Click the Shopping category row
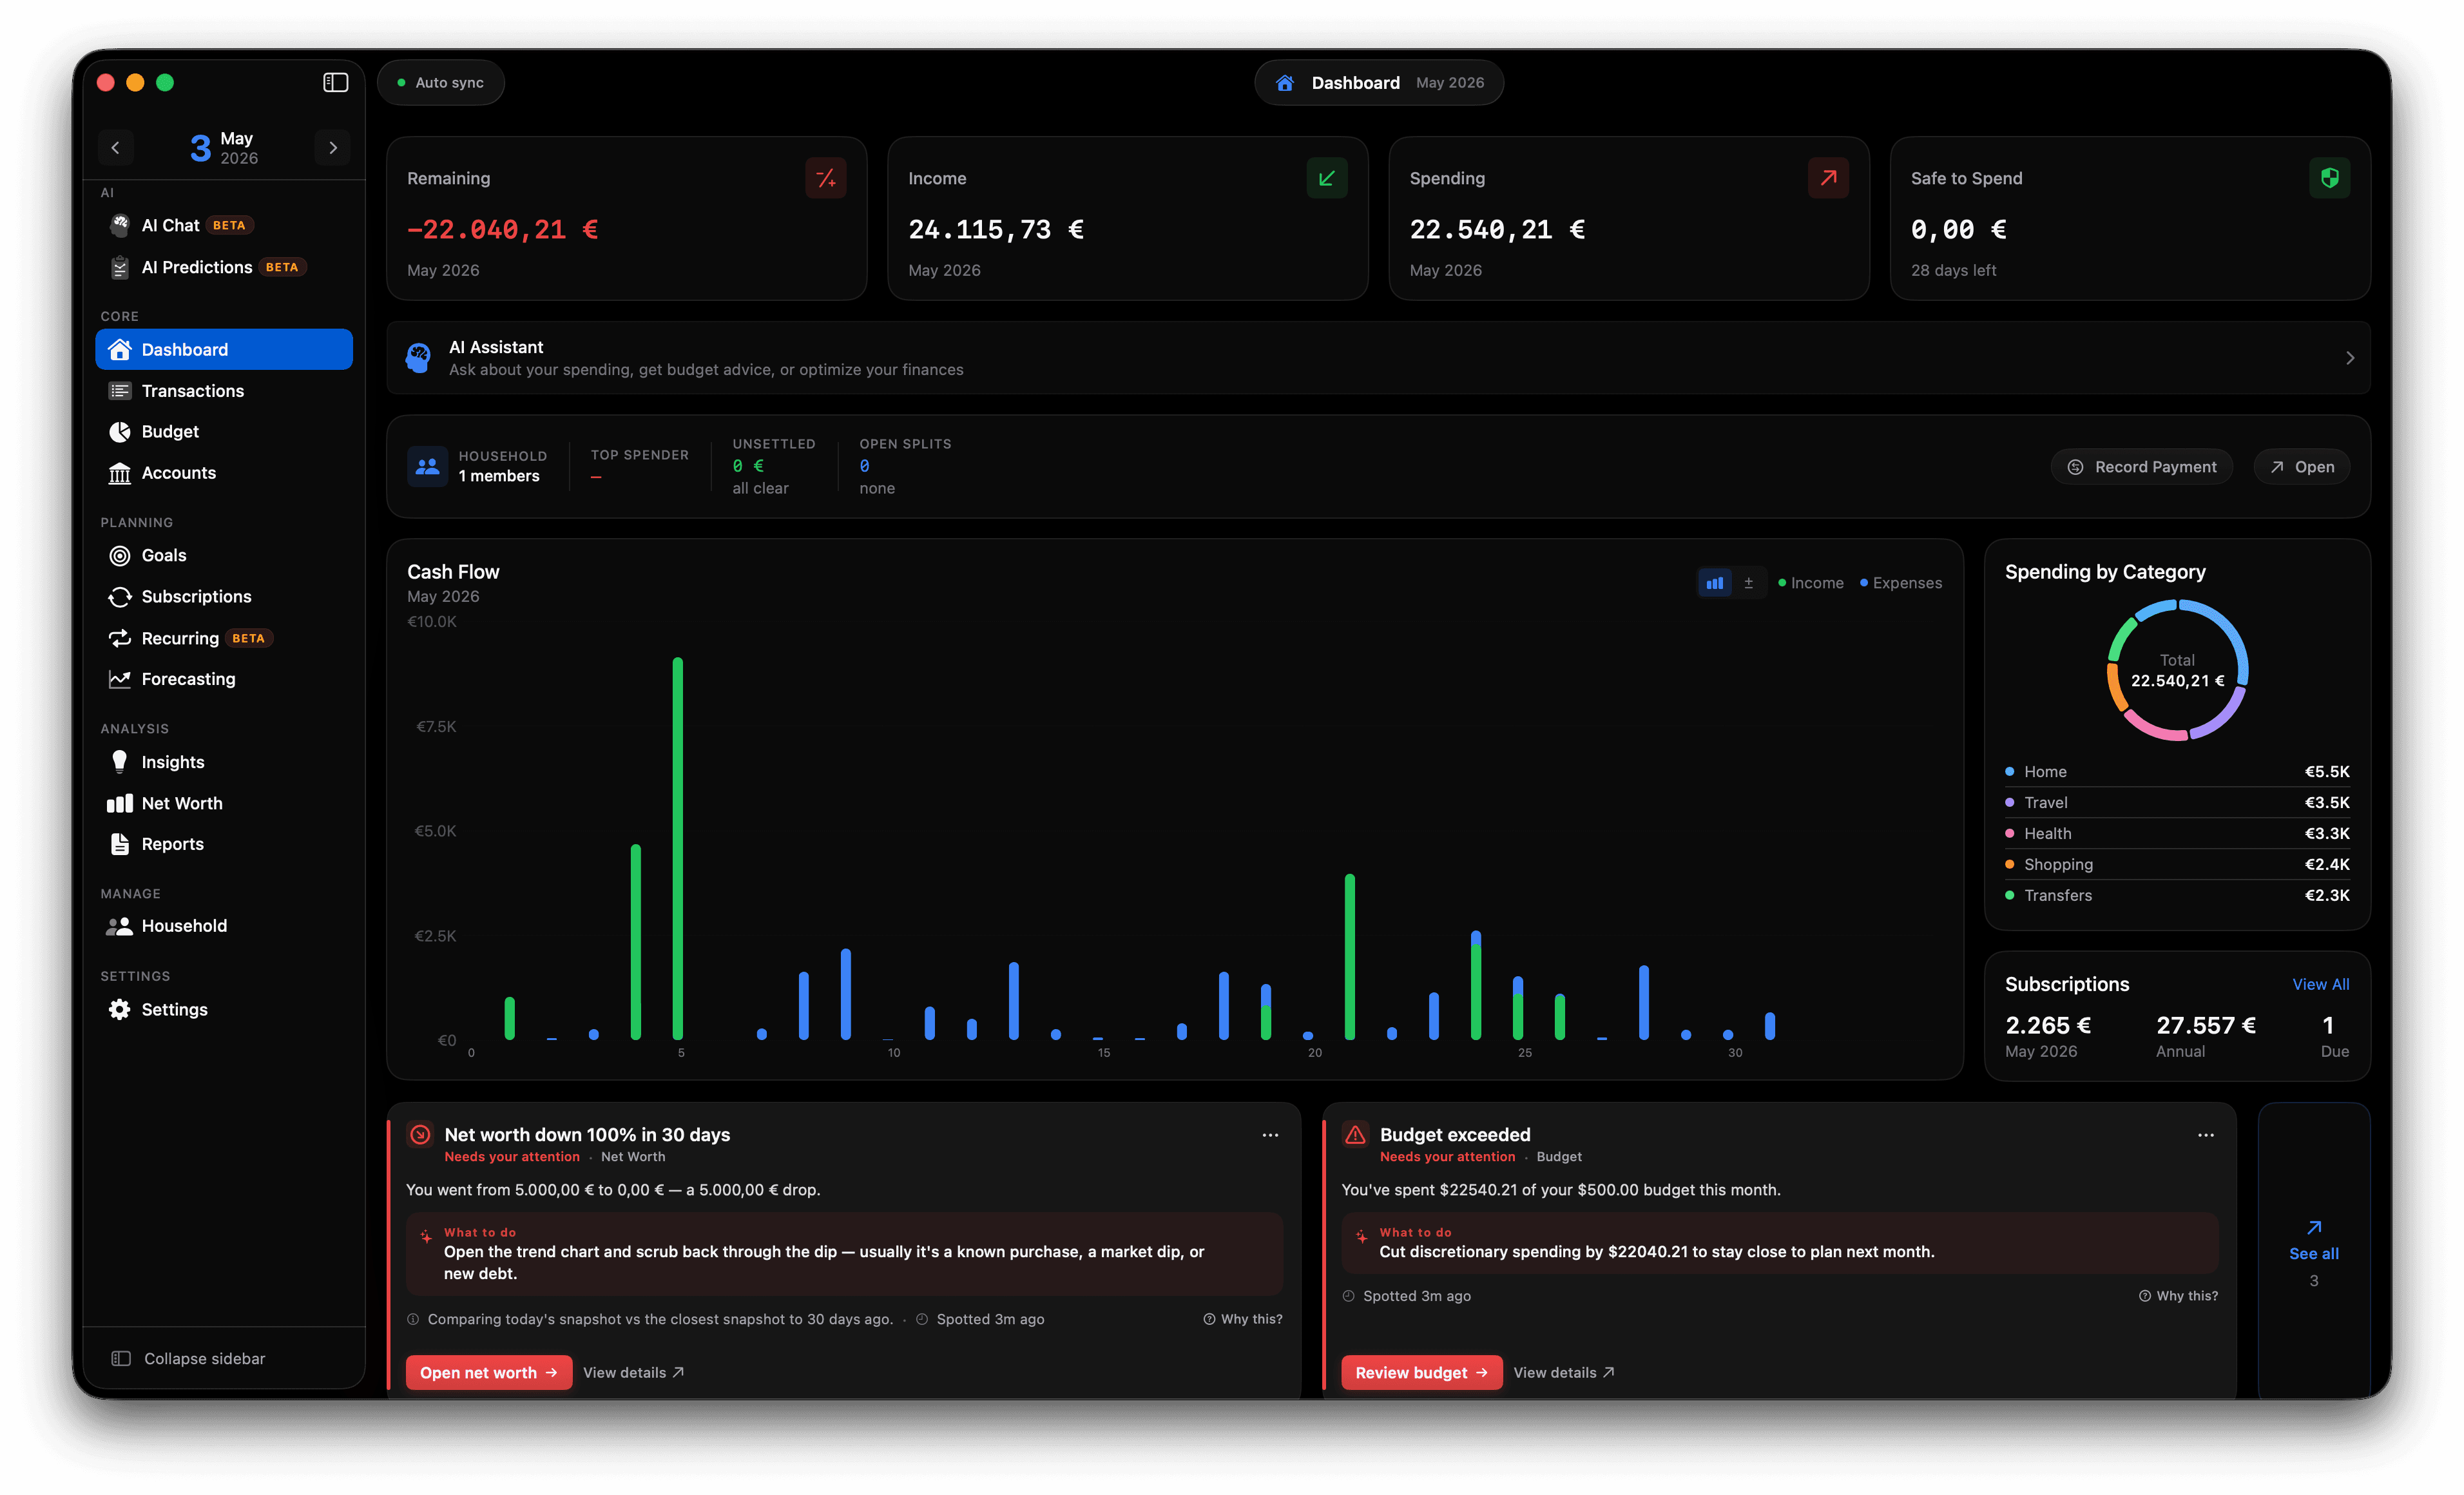Image resolution: width=2464 pixels, height=1495 pixels. pyautogui.click(x=2177, y=864)
